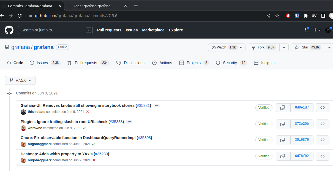Click the browser refresh icon

pos(19,16)
